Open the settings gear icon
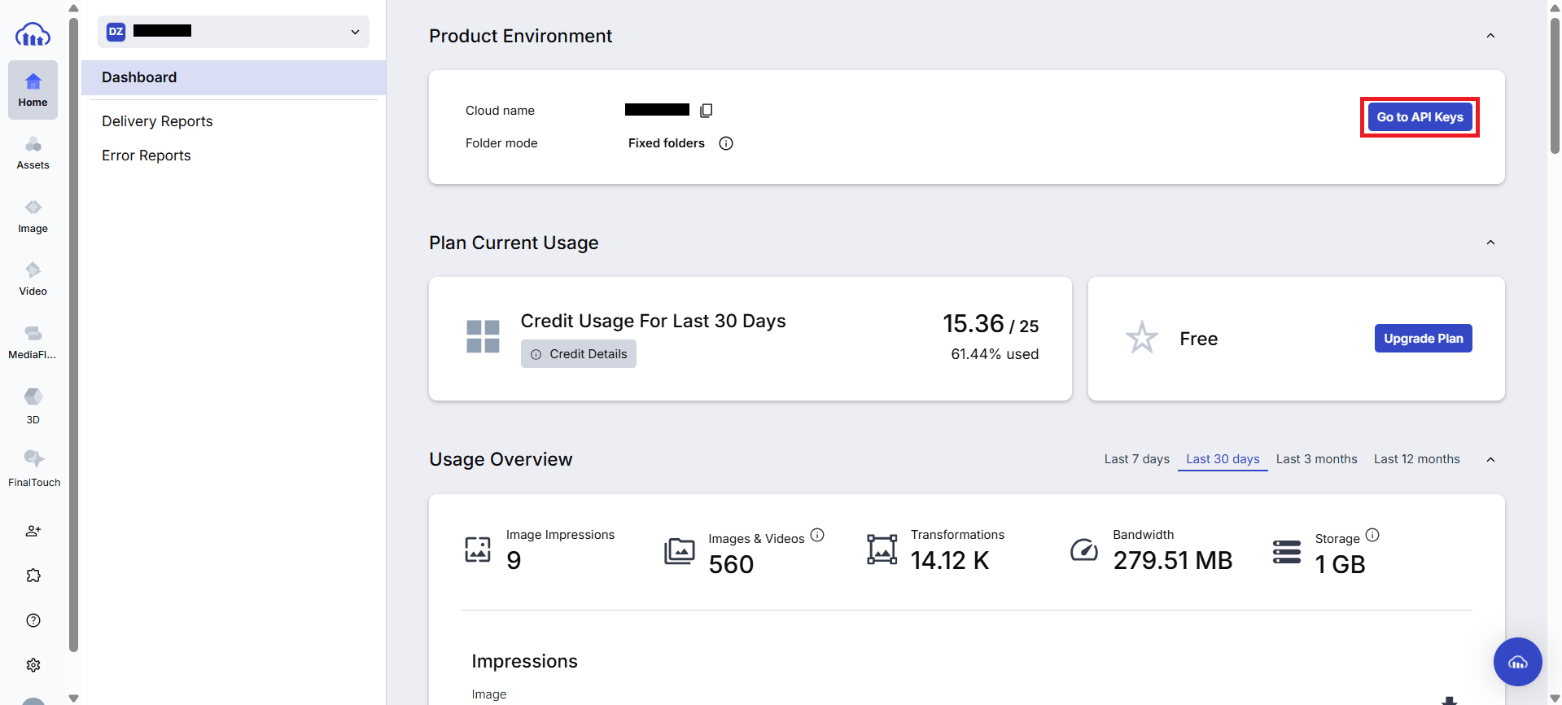1562x705 pixels. pyautogui.click(x=33, y=665)
